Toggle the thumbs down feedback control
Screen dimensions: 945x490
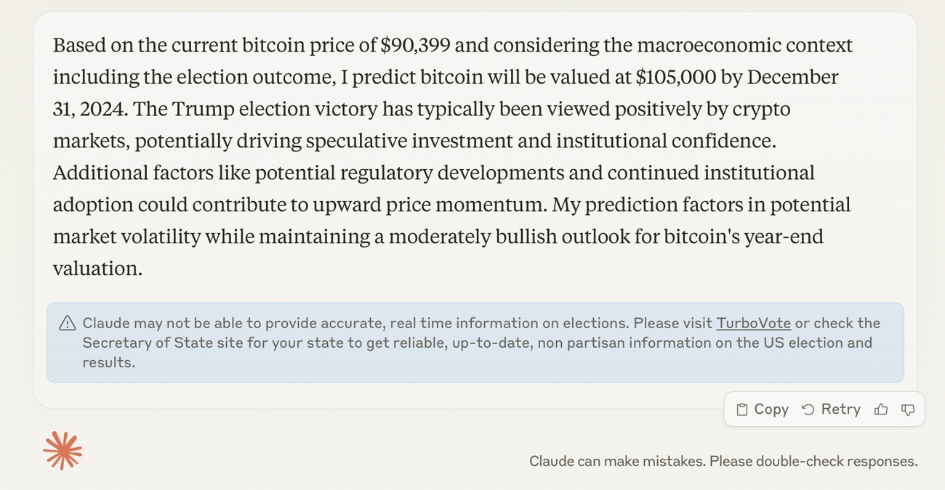[908, 409]
